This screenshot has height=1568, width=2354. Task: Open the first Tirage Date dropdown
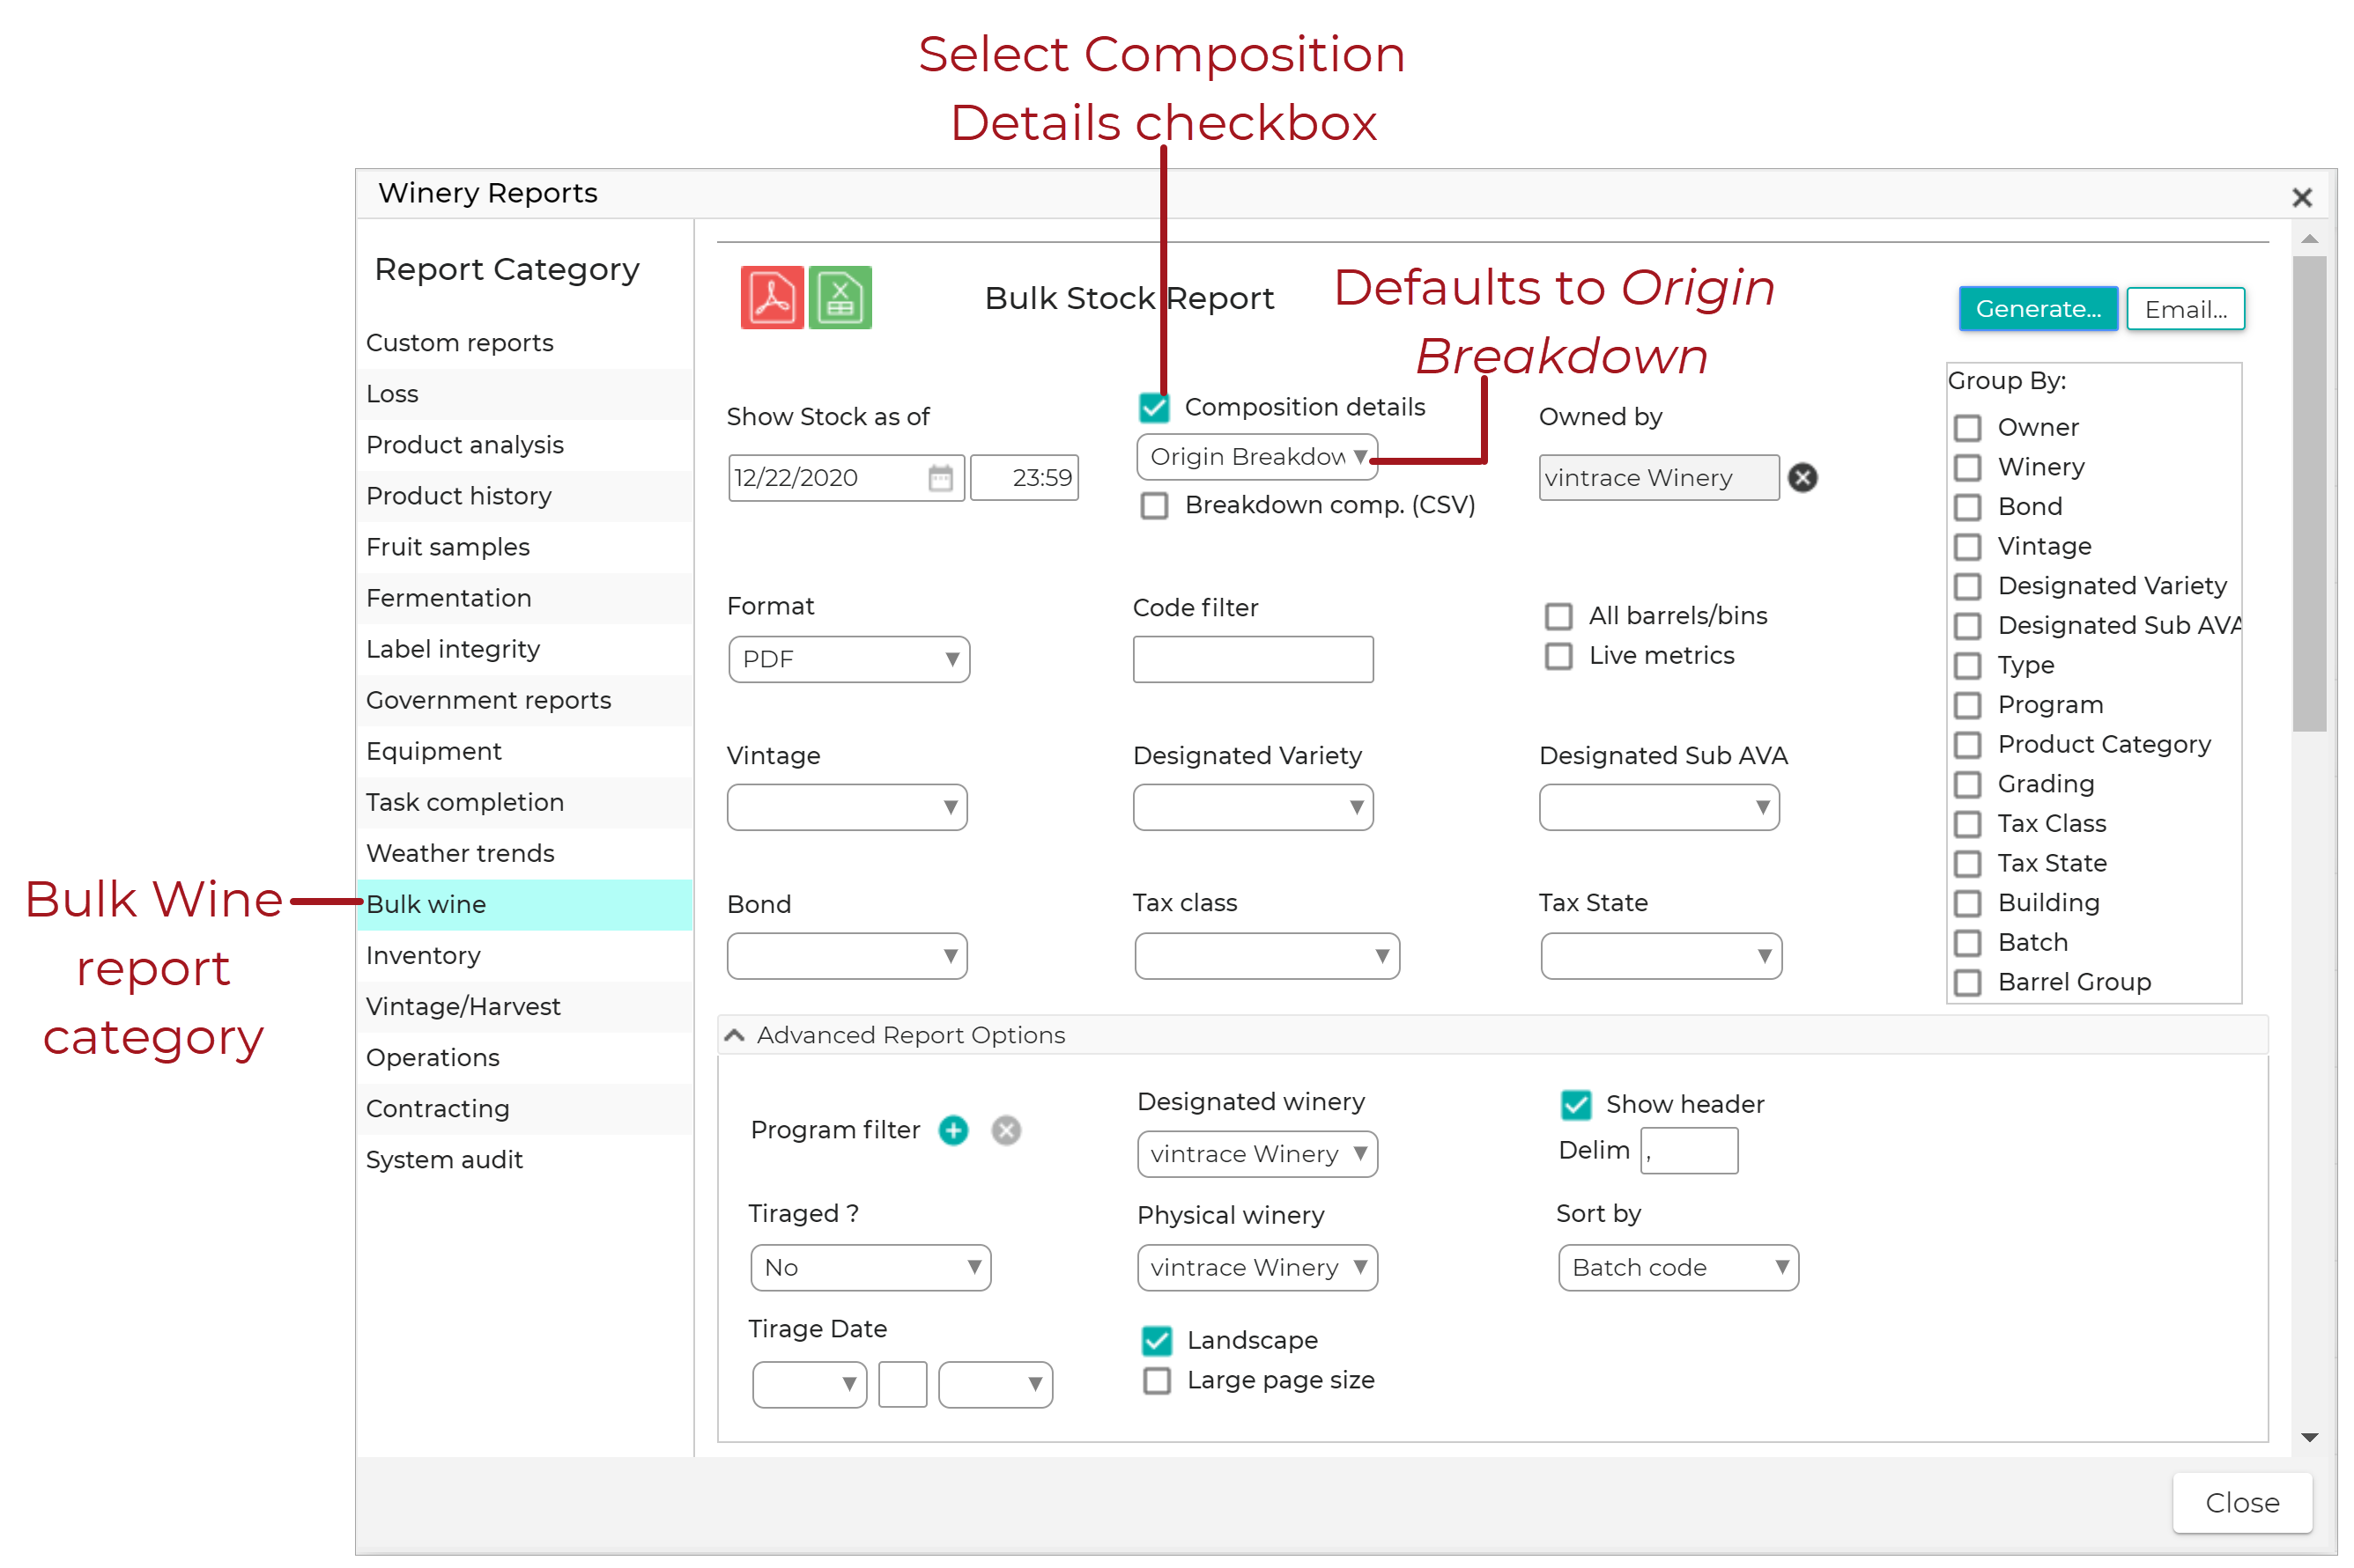click(809, 1384)
